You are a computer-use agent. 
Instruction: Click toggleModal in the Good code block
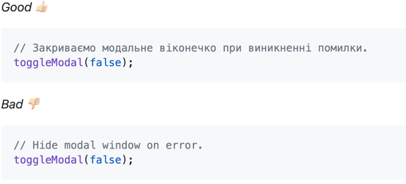click(x=48, y=63)
